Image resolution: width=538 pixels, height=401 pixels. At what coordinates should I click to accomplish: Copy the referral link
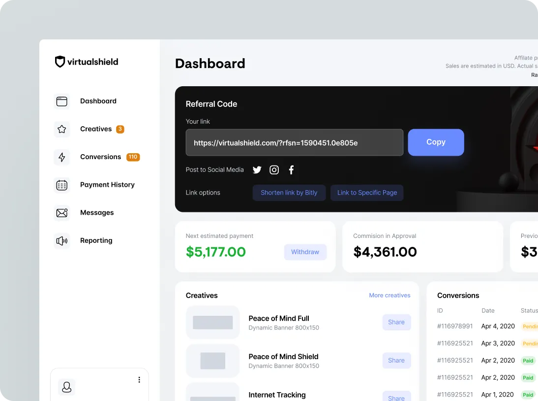pos(436,142)
